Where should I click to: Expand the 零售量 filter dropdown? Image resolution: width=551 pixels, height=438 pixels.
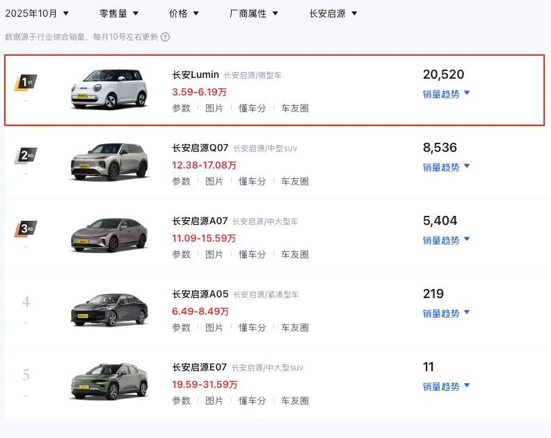coord(119,13)
